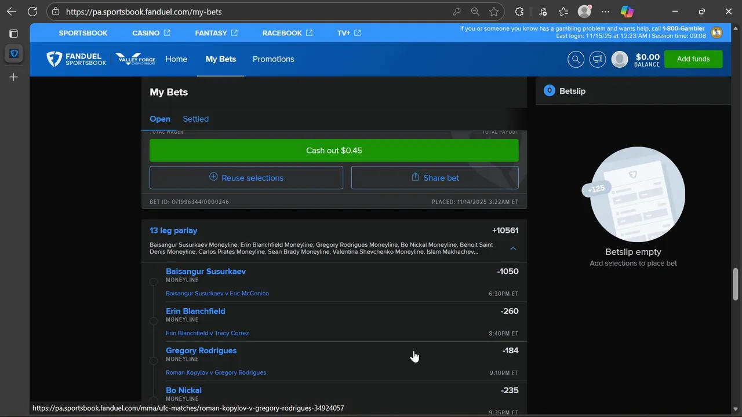
Task: Click the Reuse selections button
Action: point(246,178)
